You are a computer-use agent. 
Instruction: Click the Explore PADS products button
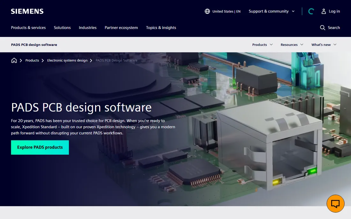point(40,147)
